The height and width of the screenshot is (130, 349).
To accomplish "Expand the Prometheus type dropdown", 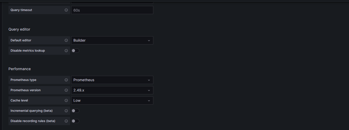I will [x=112, y=80].
